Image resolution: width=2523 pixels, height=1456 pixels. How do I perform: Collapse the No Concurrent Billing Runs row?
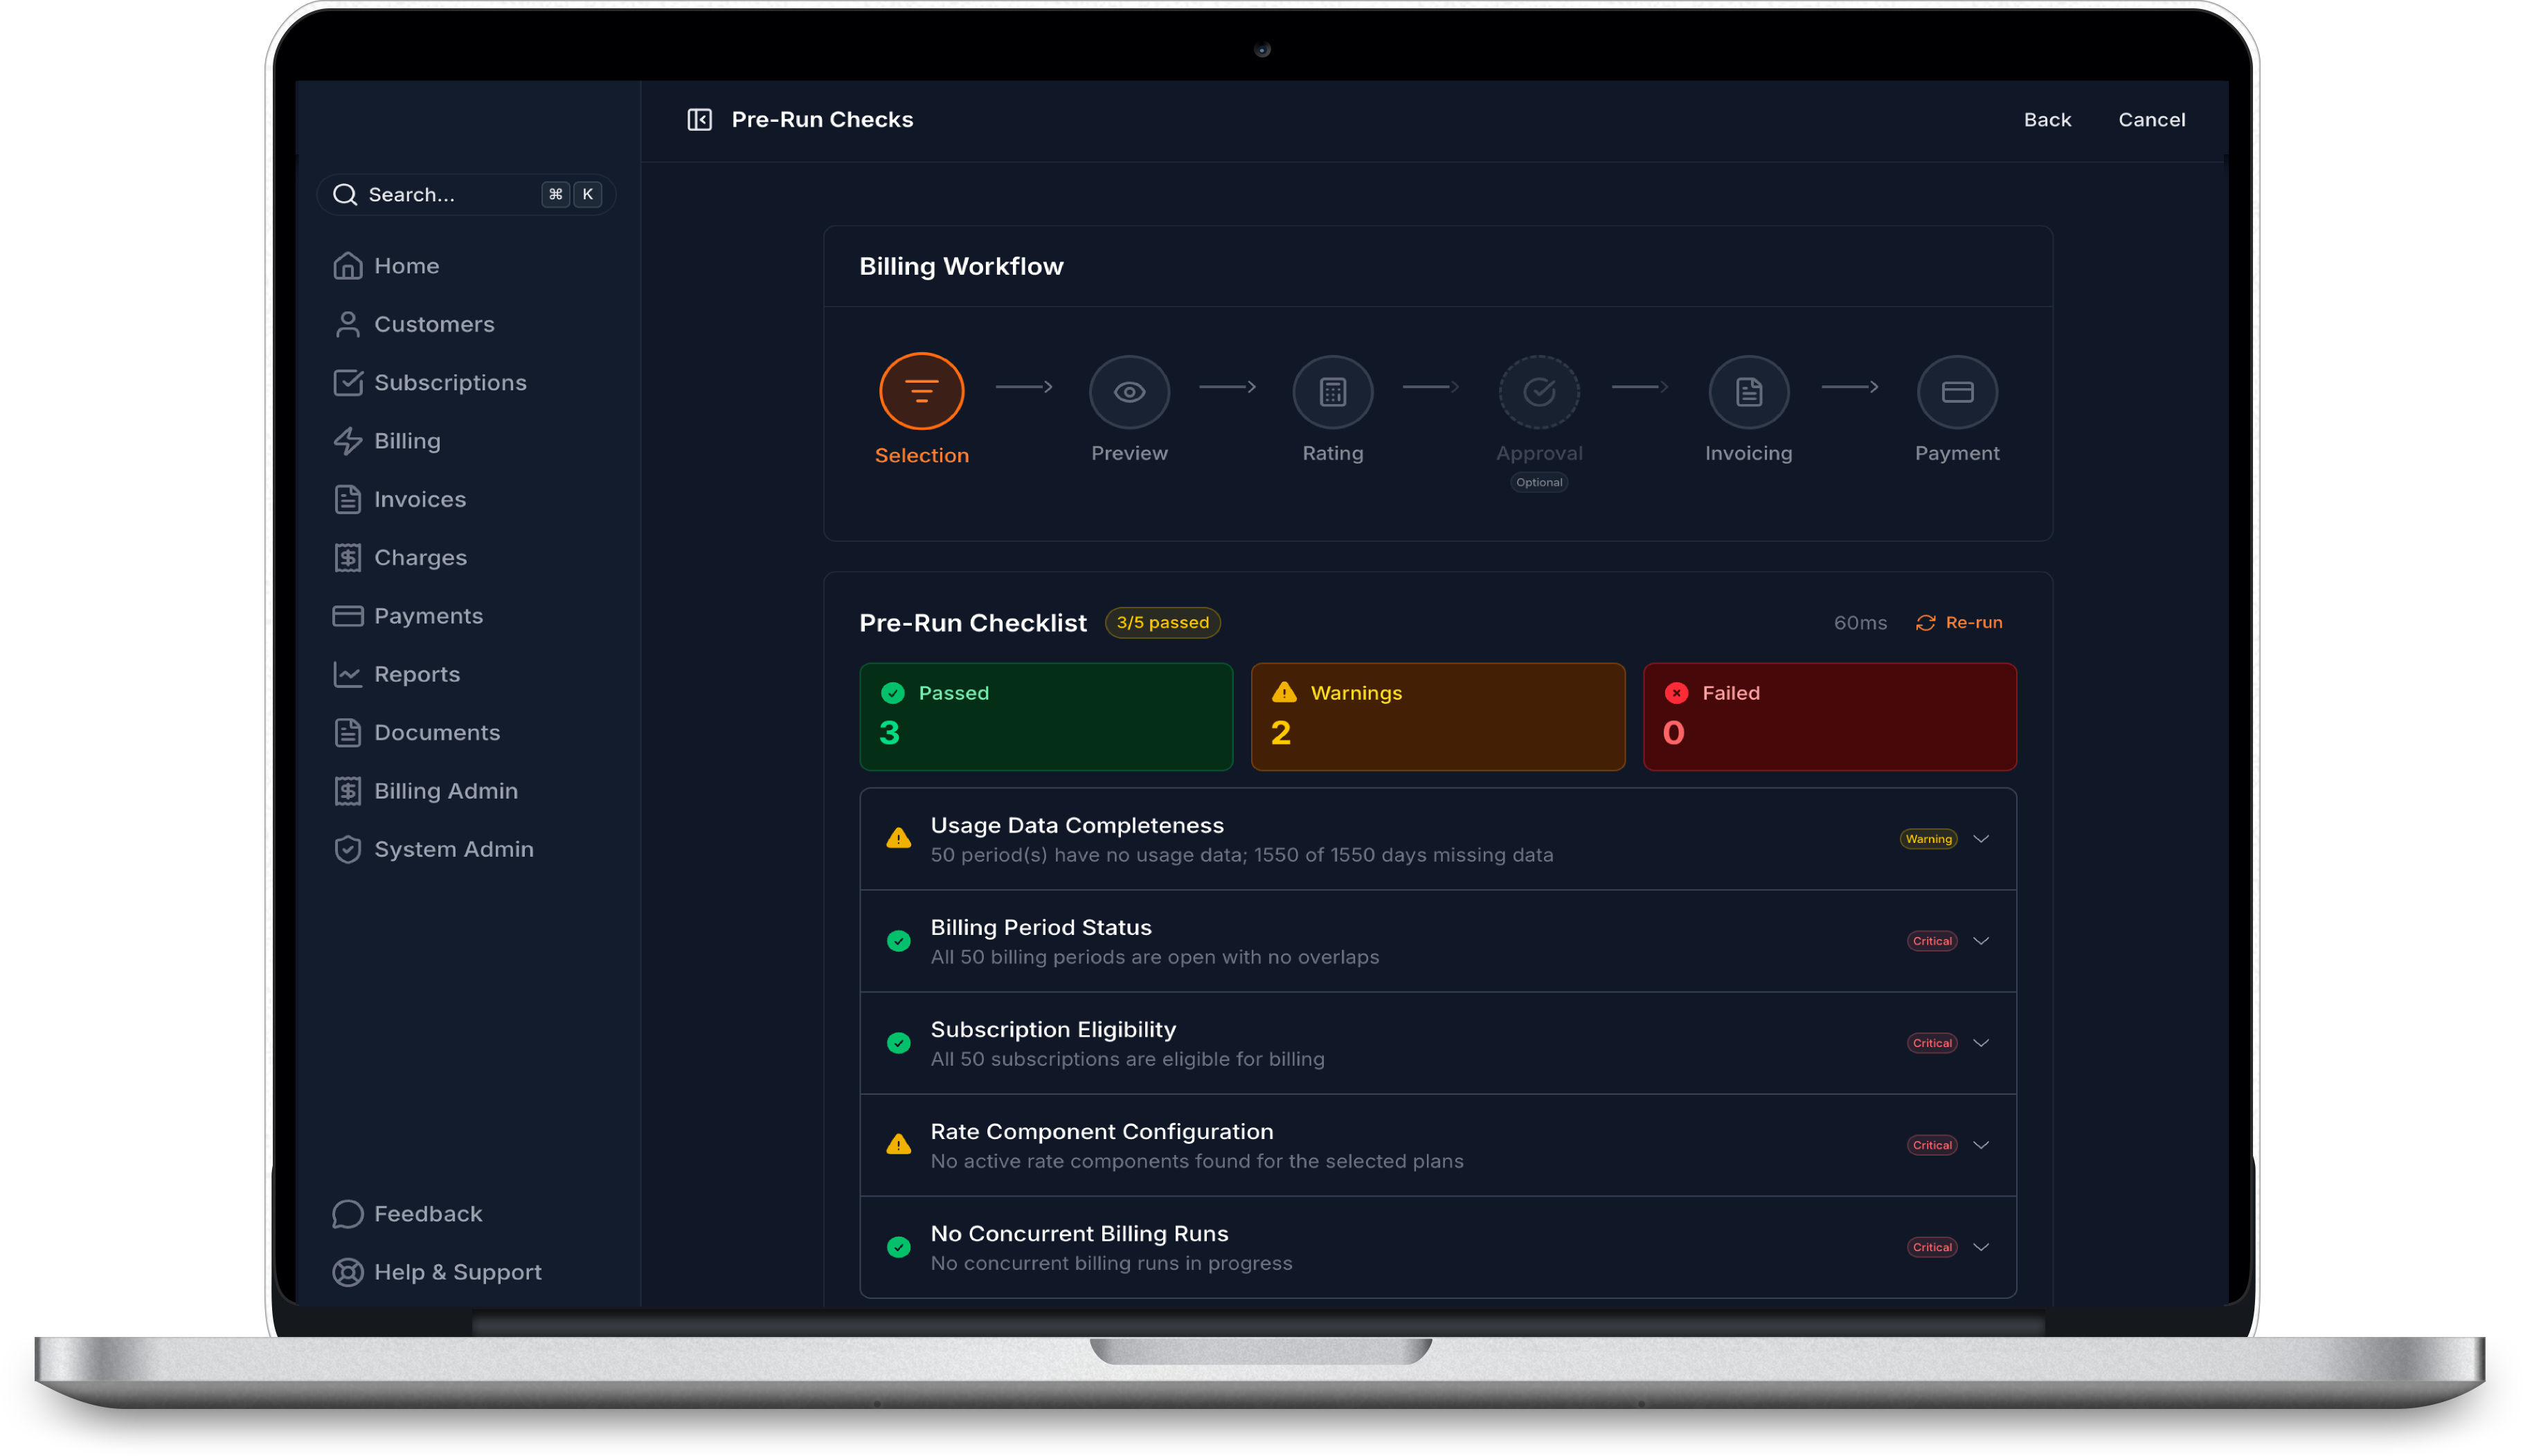(x=1982, y=1247)
